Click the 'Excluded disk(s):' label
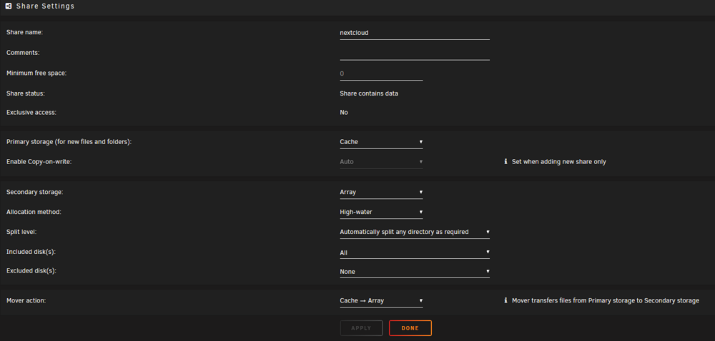This screenshot has height=341, width=715. tap(31, 270)
